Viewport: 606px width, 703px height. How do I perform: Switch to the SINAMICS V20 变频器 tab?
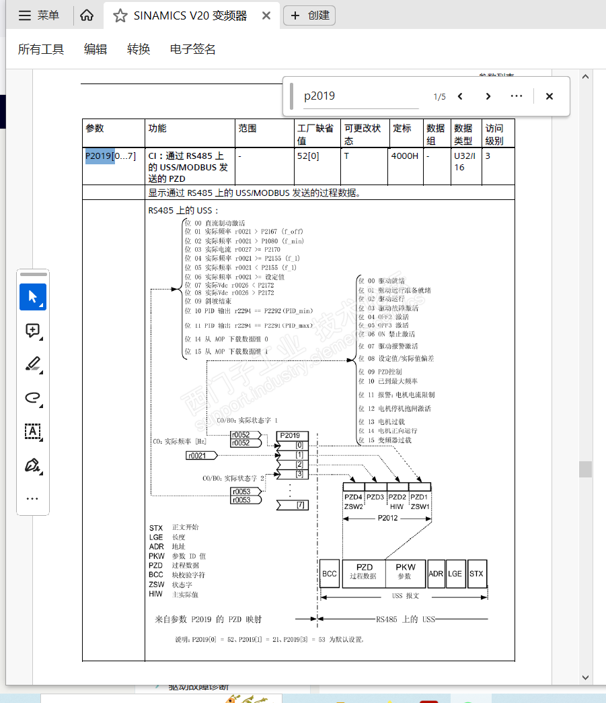190,15
